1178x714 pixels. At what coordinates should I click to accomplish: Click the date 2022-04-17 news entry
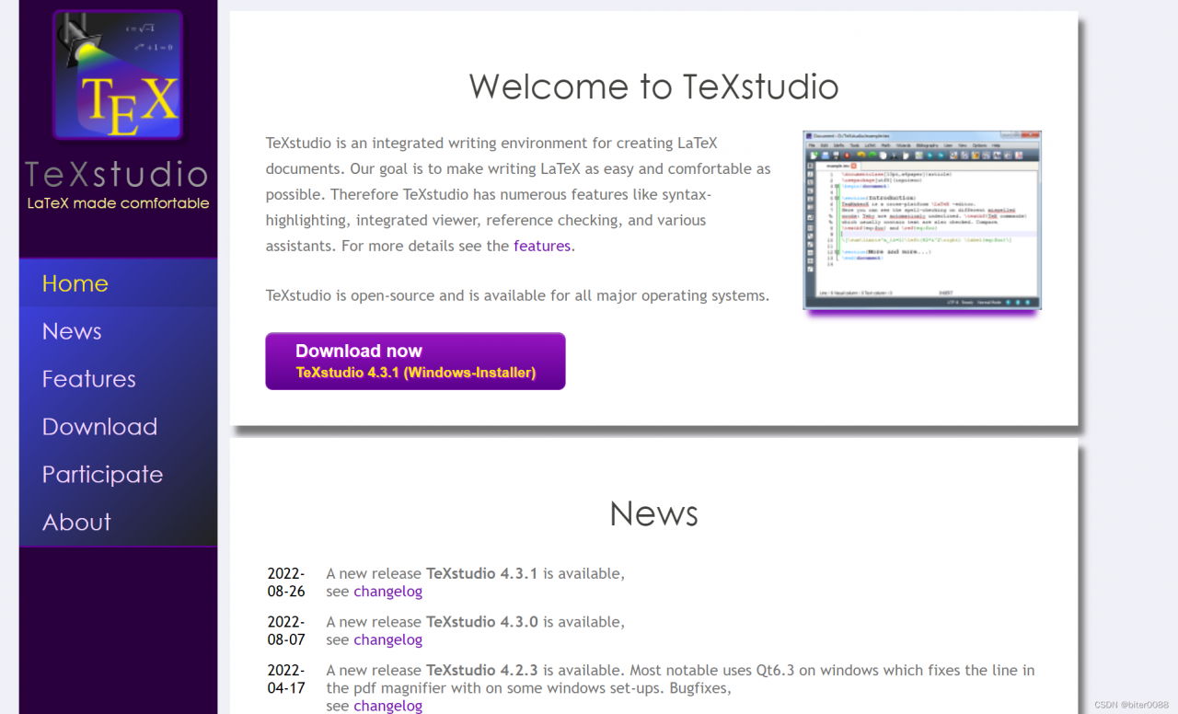coord(286,679)
